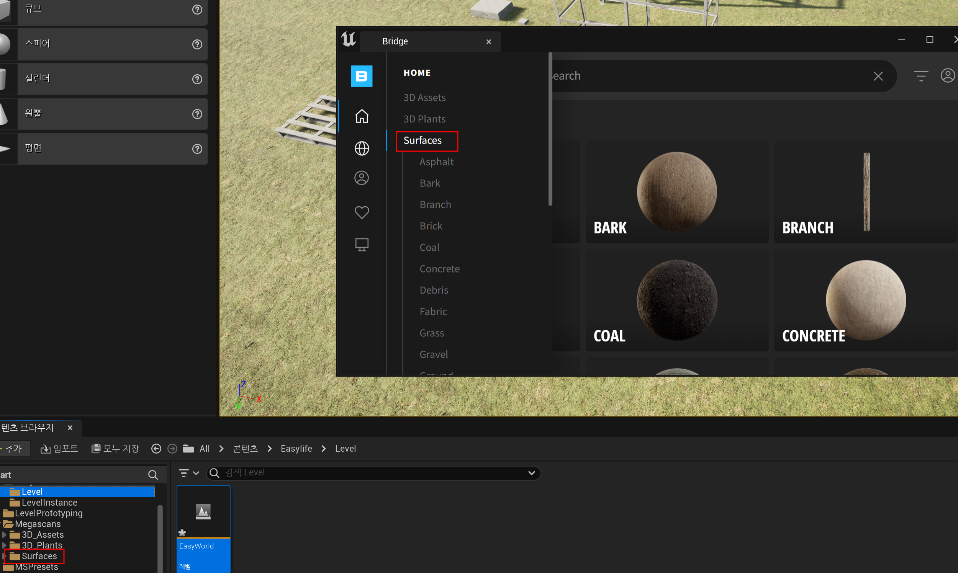
Task: Open the favorites heart icon in Bridge
Action: click(x=362, y=212)
